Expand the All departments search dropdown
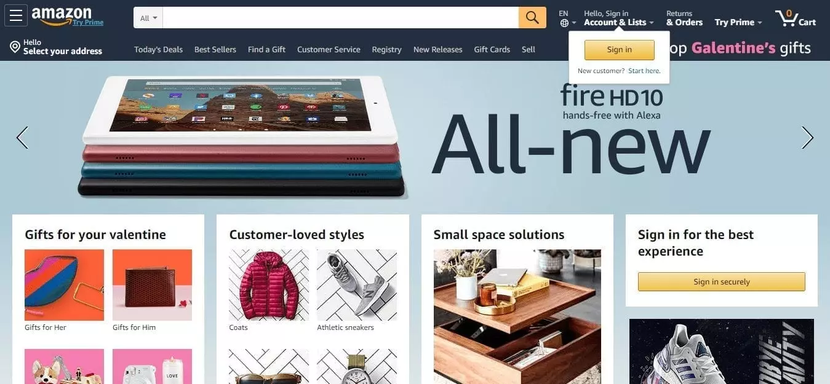Image resolution: width=830 pixels, height=384 pixels. pyautogui.click(x=148, y=18)
